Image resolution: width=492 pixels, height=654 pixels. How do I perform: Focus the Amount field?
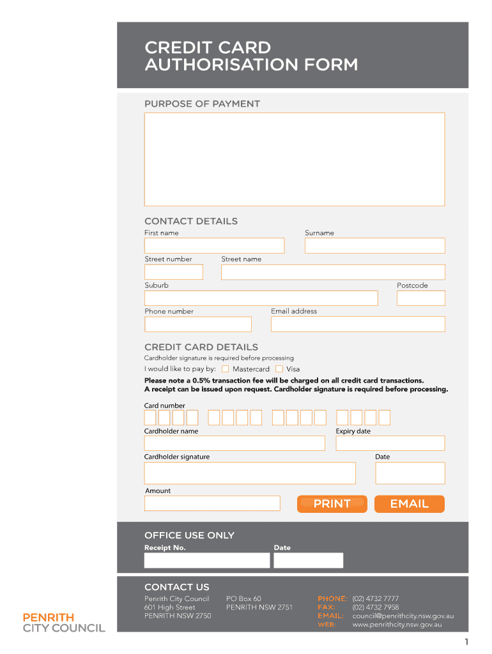tap(212, 503)
